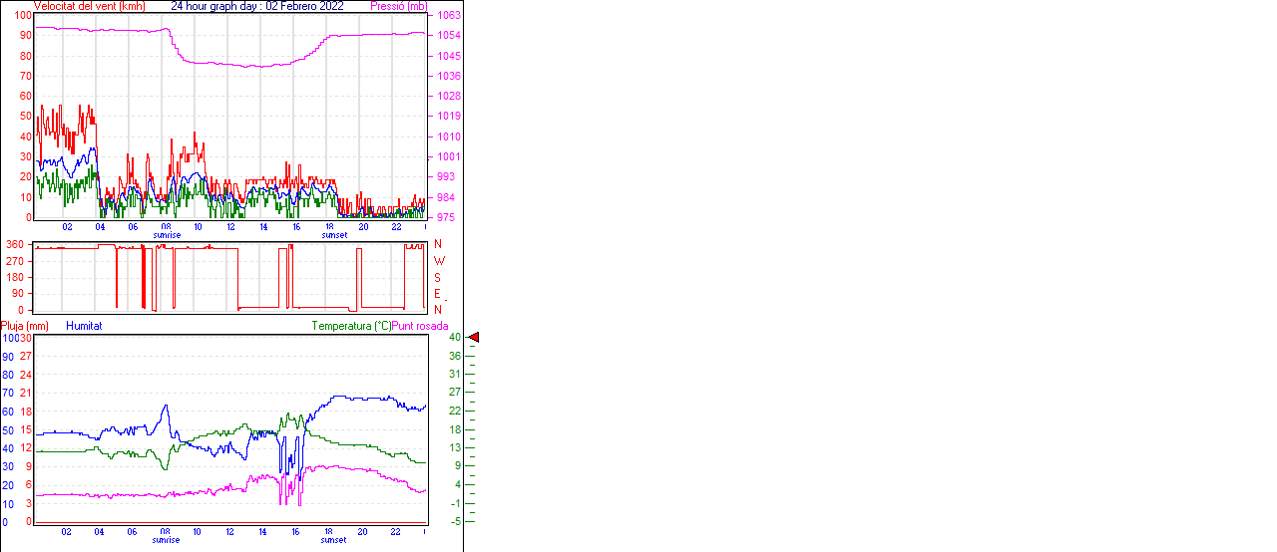Click the sunset label under the temperature graph
The height and width of the screenshot is (552, 1277).
click(334, 540)
